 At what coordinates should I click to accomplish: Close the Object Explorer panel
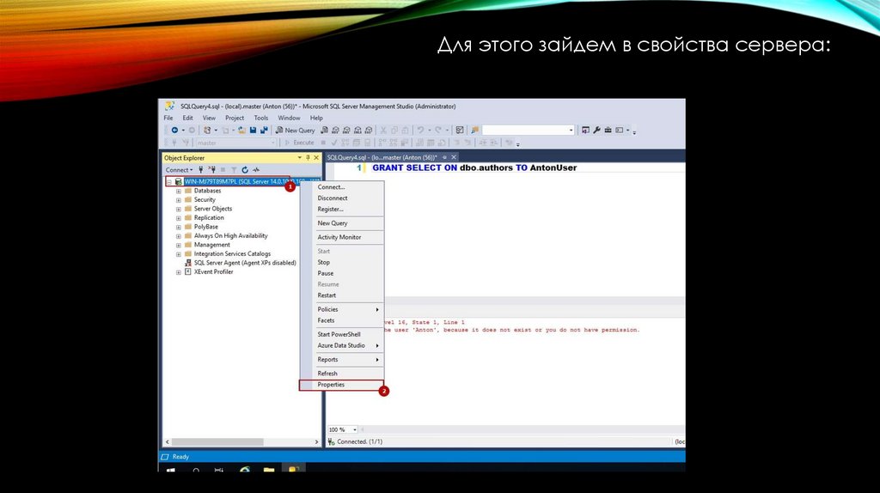point(316,157)
